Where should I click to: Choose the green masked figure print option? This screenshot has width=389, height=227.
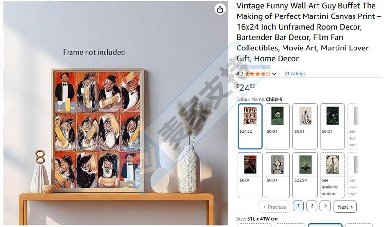point(278,126)
